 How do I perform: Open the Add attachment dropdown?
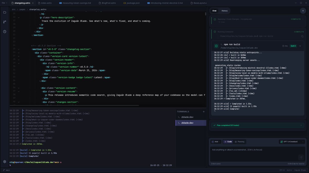[x=216, y=141]
